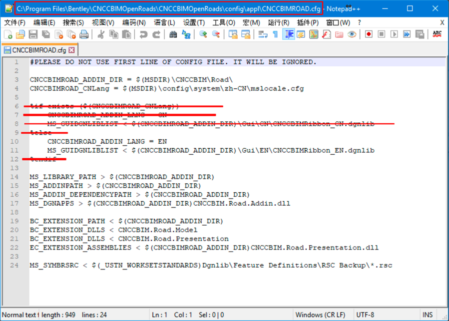Click line beginning #PLEASE DO NOT USE
This screenshot has height=321, width=449.
pyautogui.click(x=173, y=62)
